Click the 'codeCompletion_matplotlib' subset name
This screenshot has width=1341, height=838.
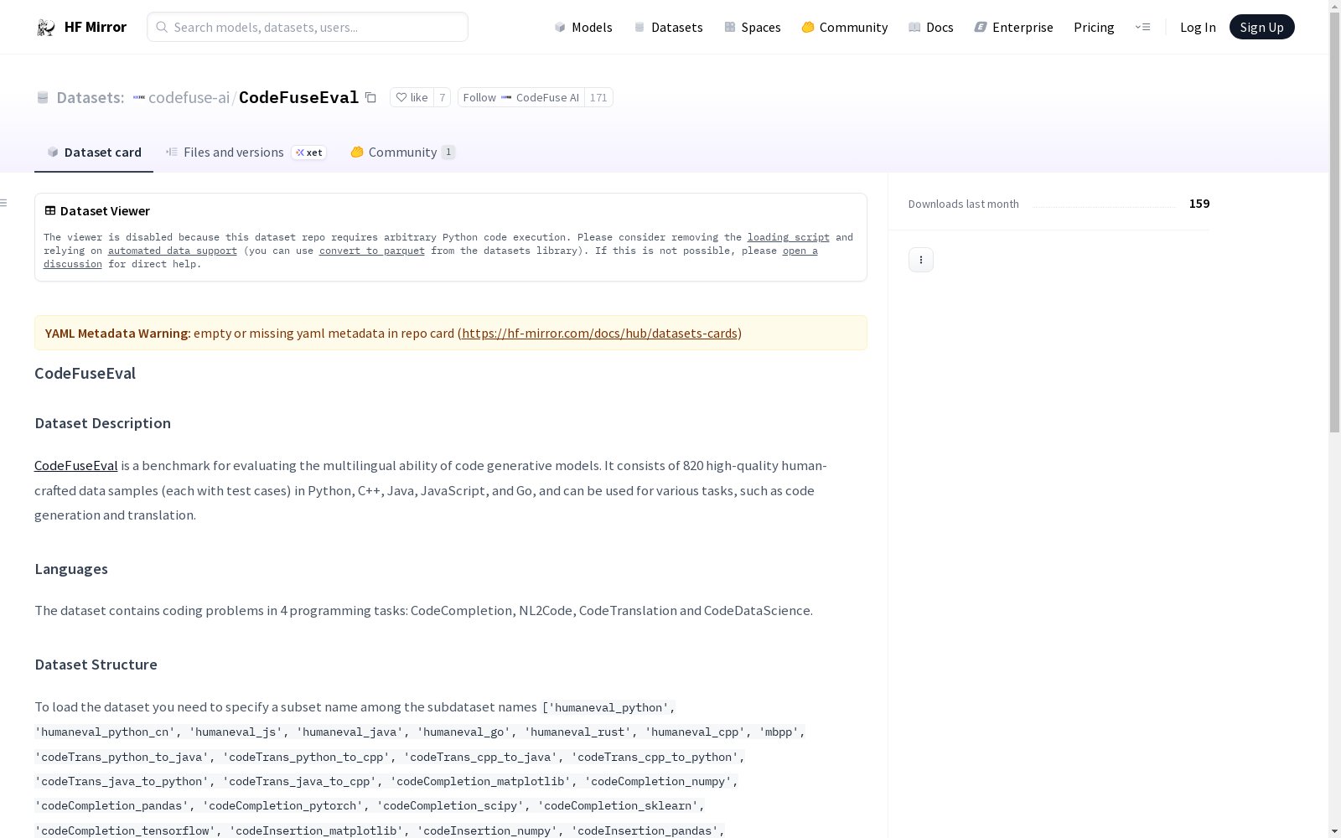pyautogui.click(x=481, y=782)
